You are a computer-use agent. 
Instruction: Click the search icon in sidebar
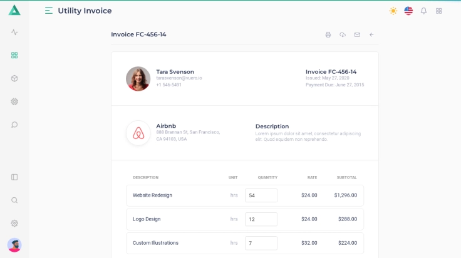[14, 200]
